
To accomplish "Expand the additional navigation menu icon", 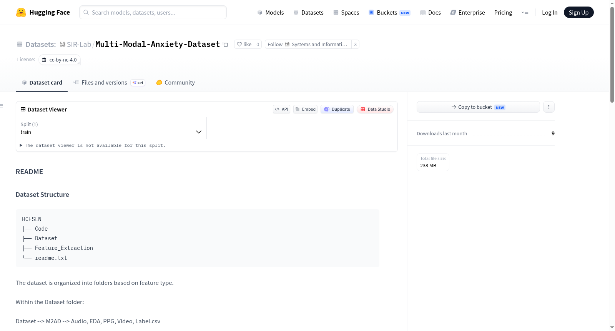I will pos(525,12).
